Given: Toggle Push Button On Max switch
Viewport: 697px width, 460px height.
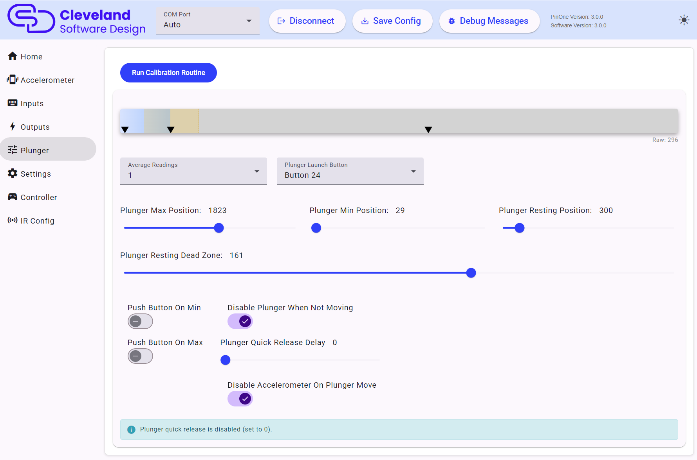Looking at the screenshot, I should pos(140,356).
